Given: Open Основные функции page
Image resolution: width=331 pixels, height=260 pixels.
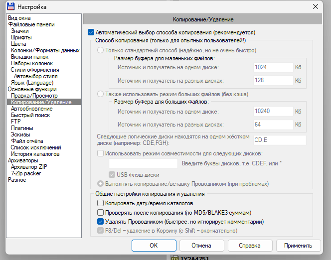Looking at the screenshot, I should point(32,89).
